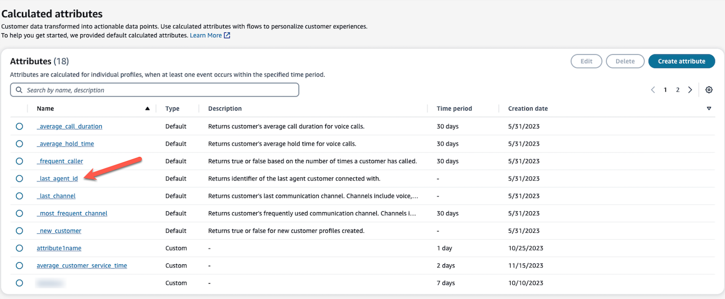Click the Create attribute button
The width and height of the screenshot is (725, 299).
(681, 61)
